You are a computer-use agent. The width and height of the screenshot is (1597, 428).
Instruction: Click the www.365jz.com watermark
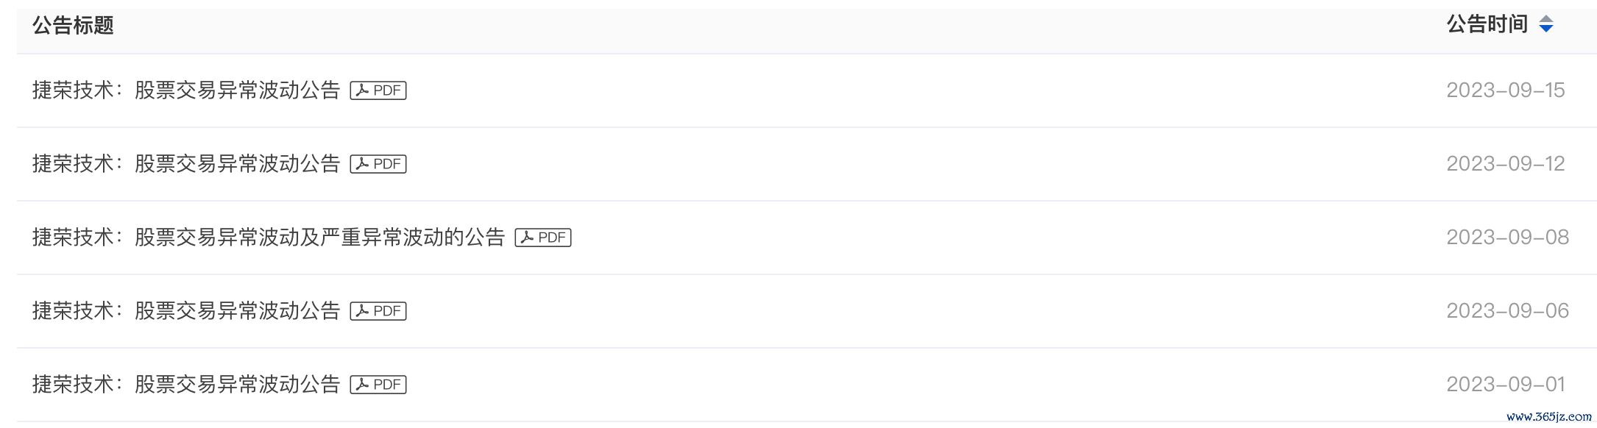point(1549,417)
